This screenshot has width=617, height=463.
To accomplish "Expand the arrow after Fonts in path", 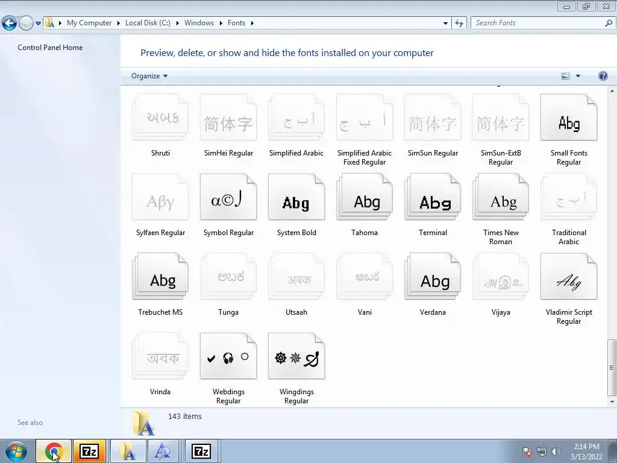I will click(x=252, y=24).
